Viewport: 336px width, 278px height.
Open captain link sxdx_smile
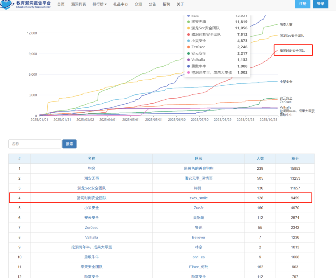[x=198, y=198]
